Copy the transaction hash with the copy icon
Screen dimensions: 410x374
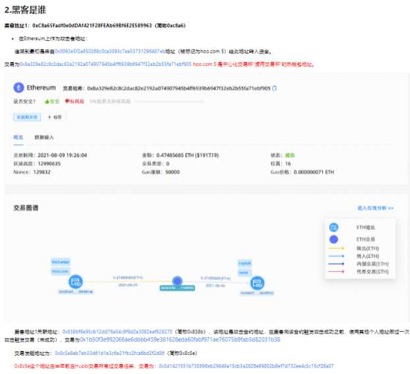[x=274, y=88]
